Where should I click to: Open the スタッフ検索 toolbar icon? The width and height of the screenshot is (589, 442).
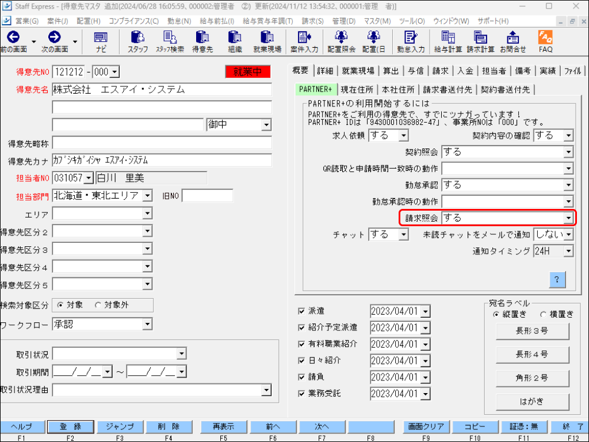(x=170, y=41)
